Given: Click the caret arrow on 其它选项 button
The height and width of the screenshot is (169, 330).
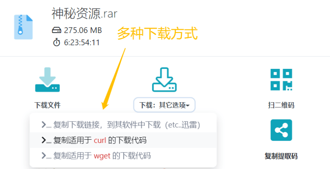Looking at the screenshot, I should [188, 105].
